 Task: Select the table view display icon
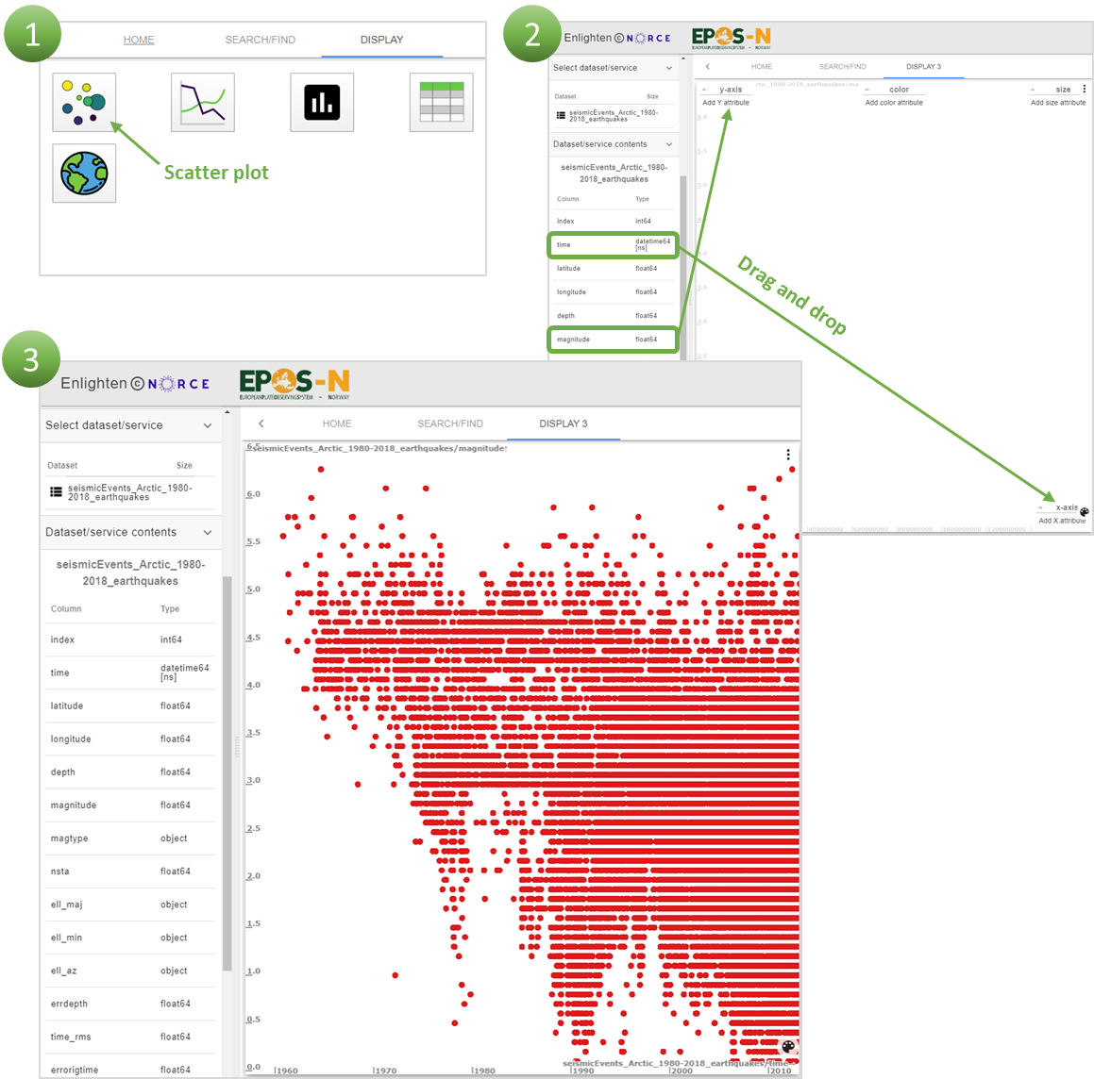pyautogui.click(x=442, y=103)
